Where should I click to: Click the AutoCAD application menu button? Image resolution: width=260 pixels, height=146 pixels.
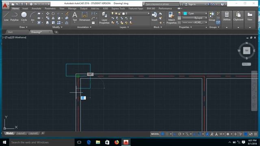click(x=5, y=5)
